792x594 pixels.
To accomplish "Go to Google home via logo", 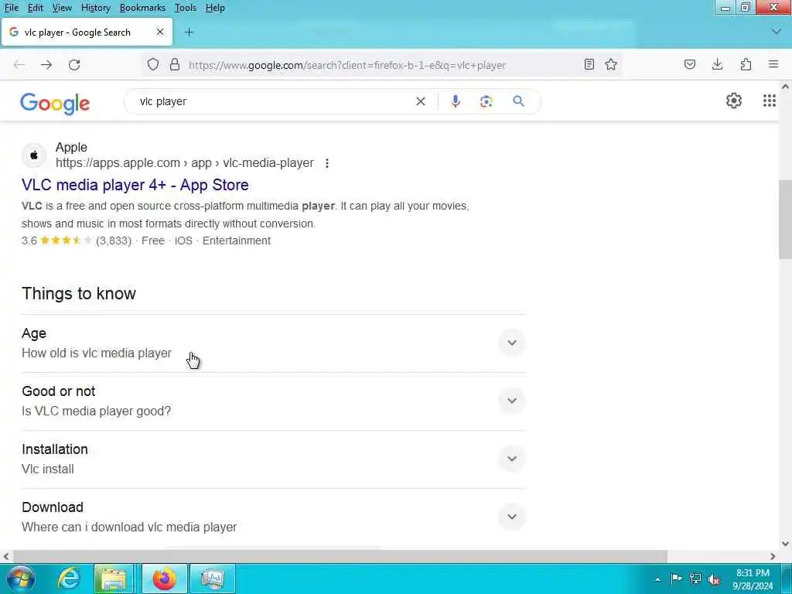I will pos(55,104).
